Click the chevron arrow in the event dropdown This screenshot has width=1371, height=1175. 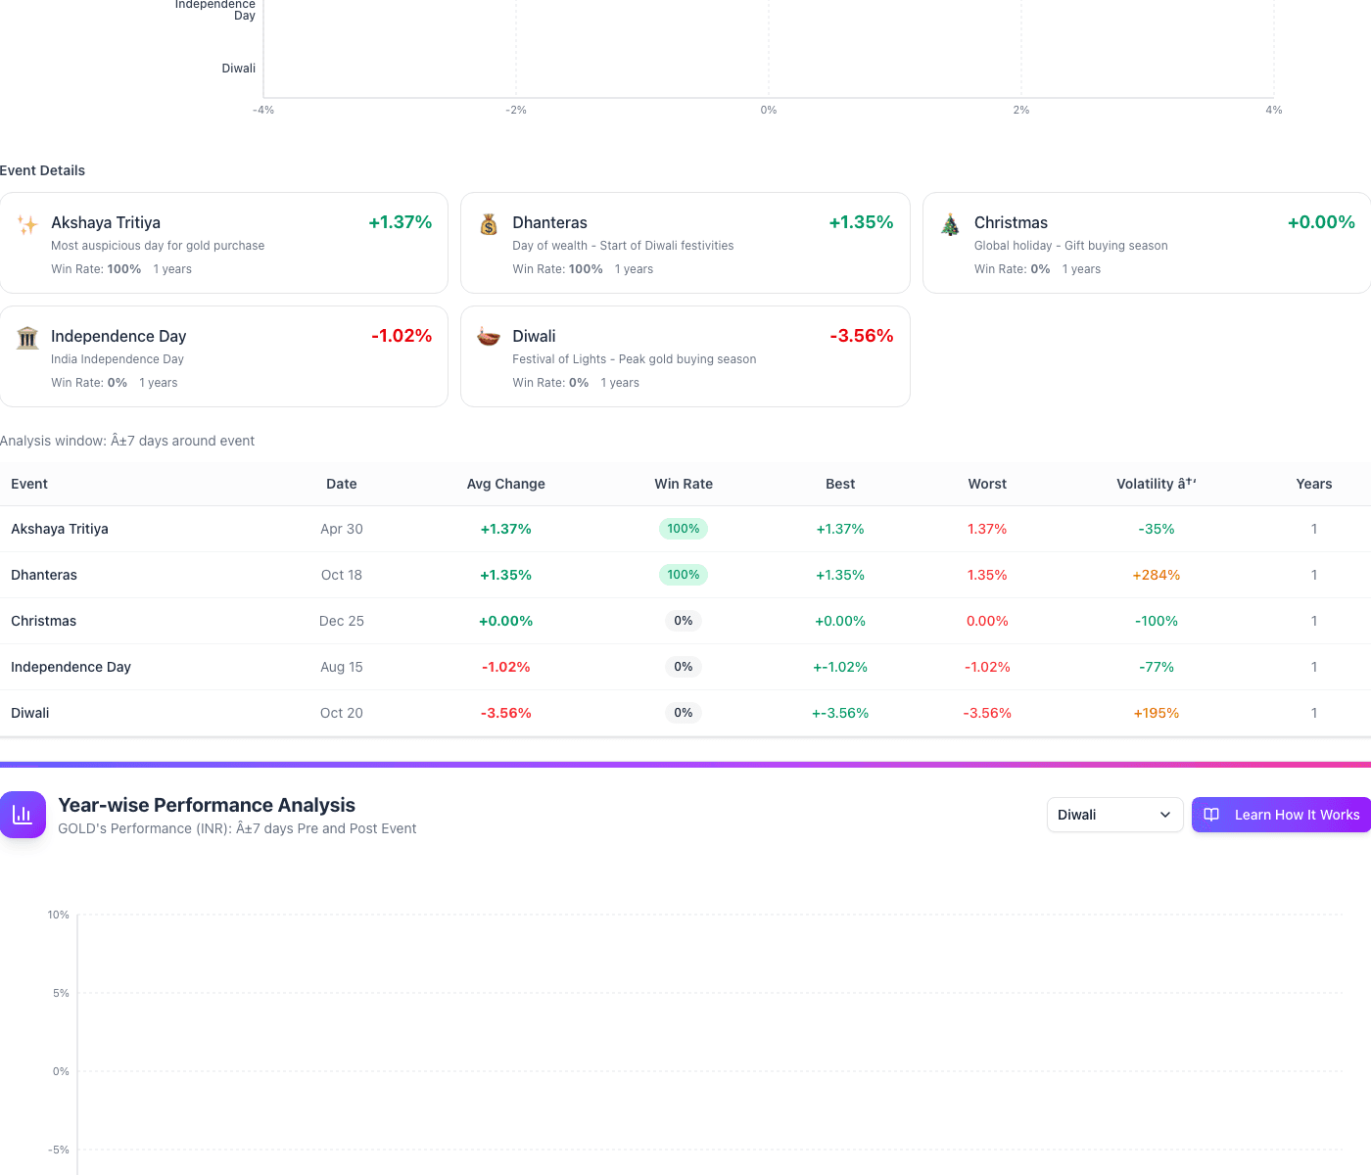(1164, 814)
